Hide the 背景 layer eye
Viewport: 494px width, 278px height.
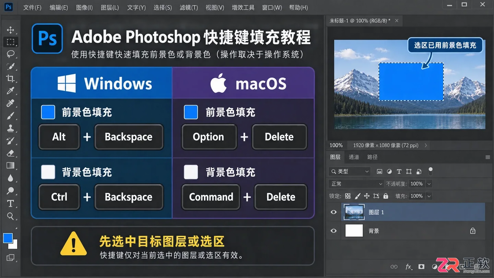point(333,231)
